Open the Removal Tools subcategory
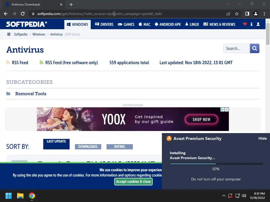Screen dimensions: 270x202 [x=31, y=94]
